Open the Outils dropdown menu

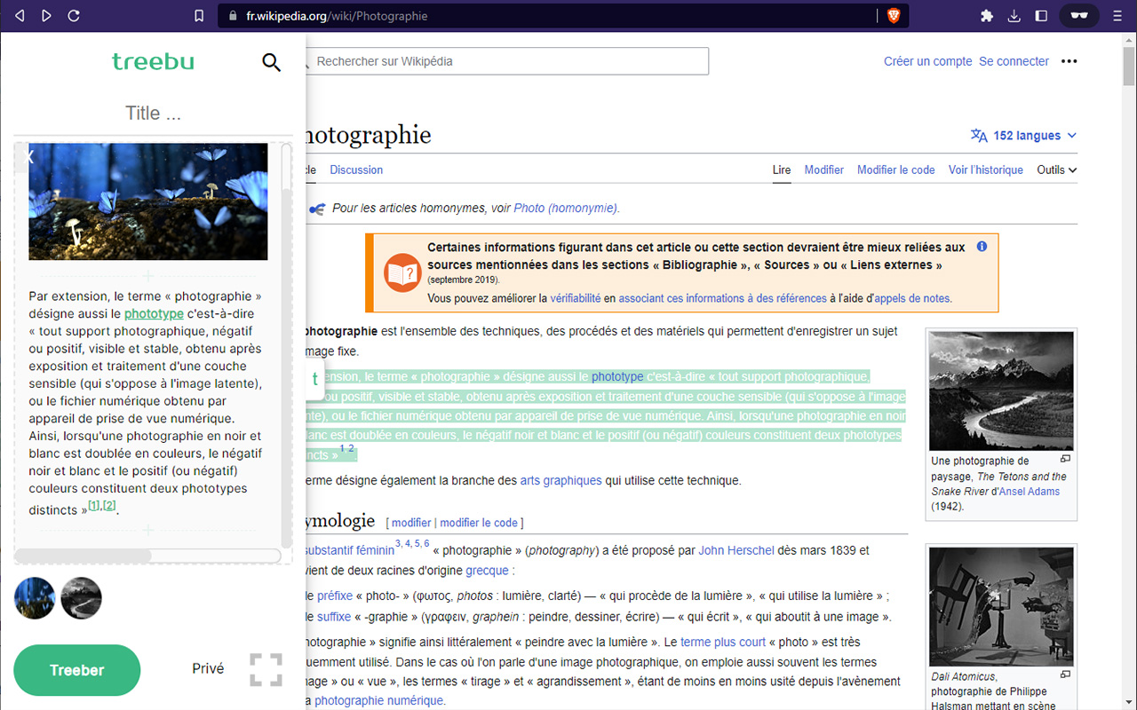tap(1057, 170)
